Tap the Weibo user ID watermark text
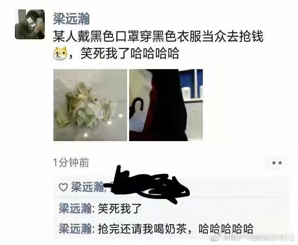This screenshot has width=298, height=245. click(258, 237)
